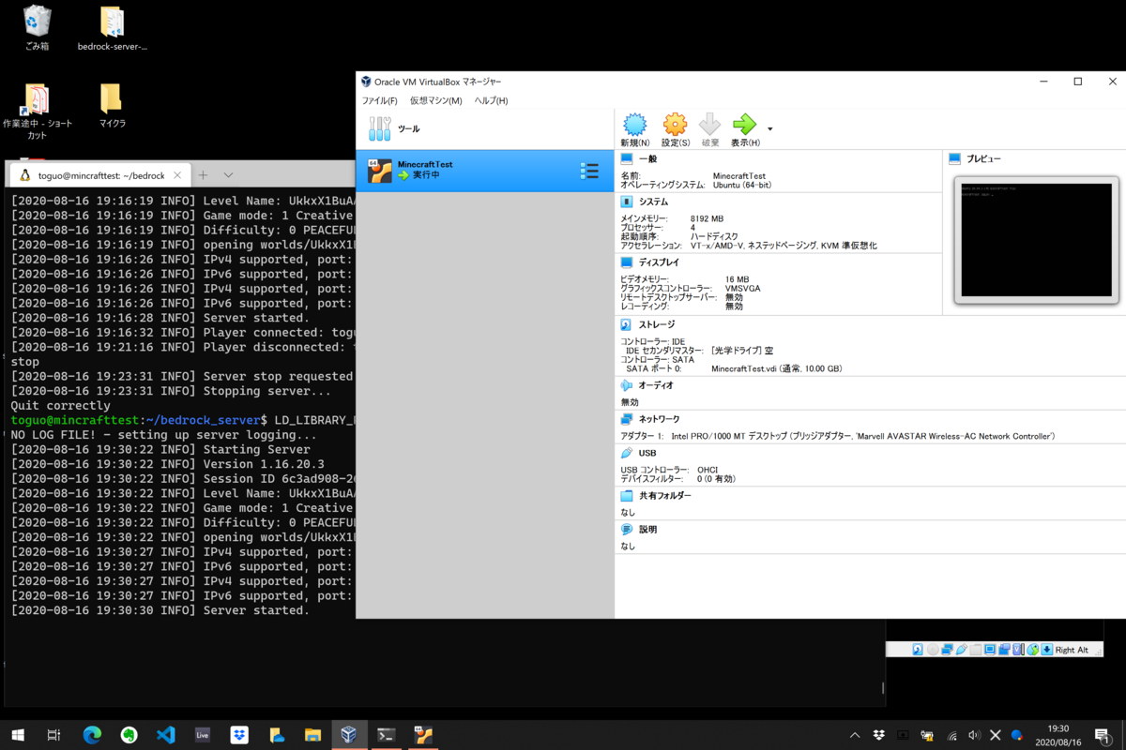Show hidden system tray icons chevron
The height and width of the screenshot is (750, 1126).
(854, 736)
